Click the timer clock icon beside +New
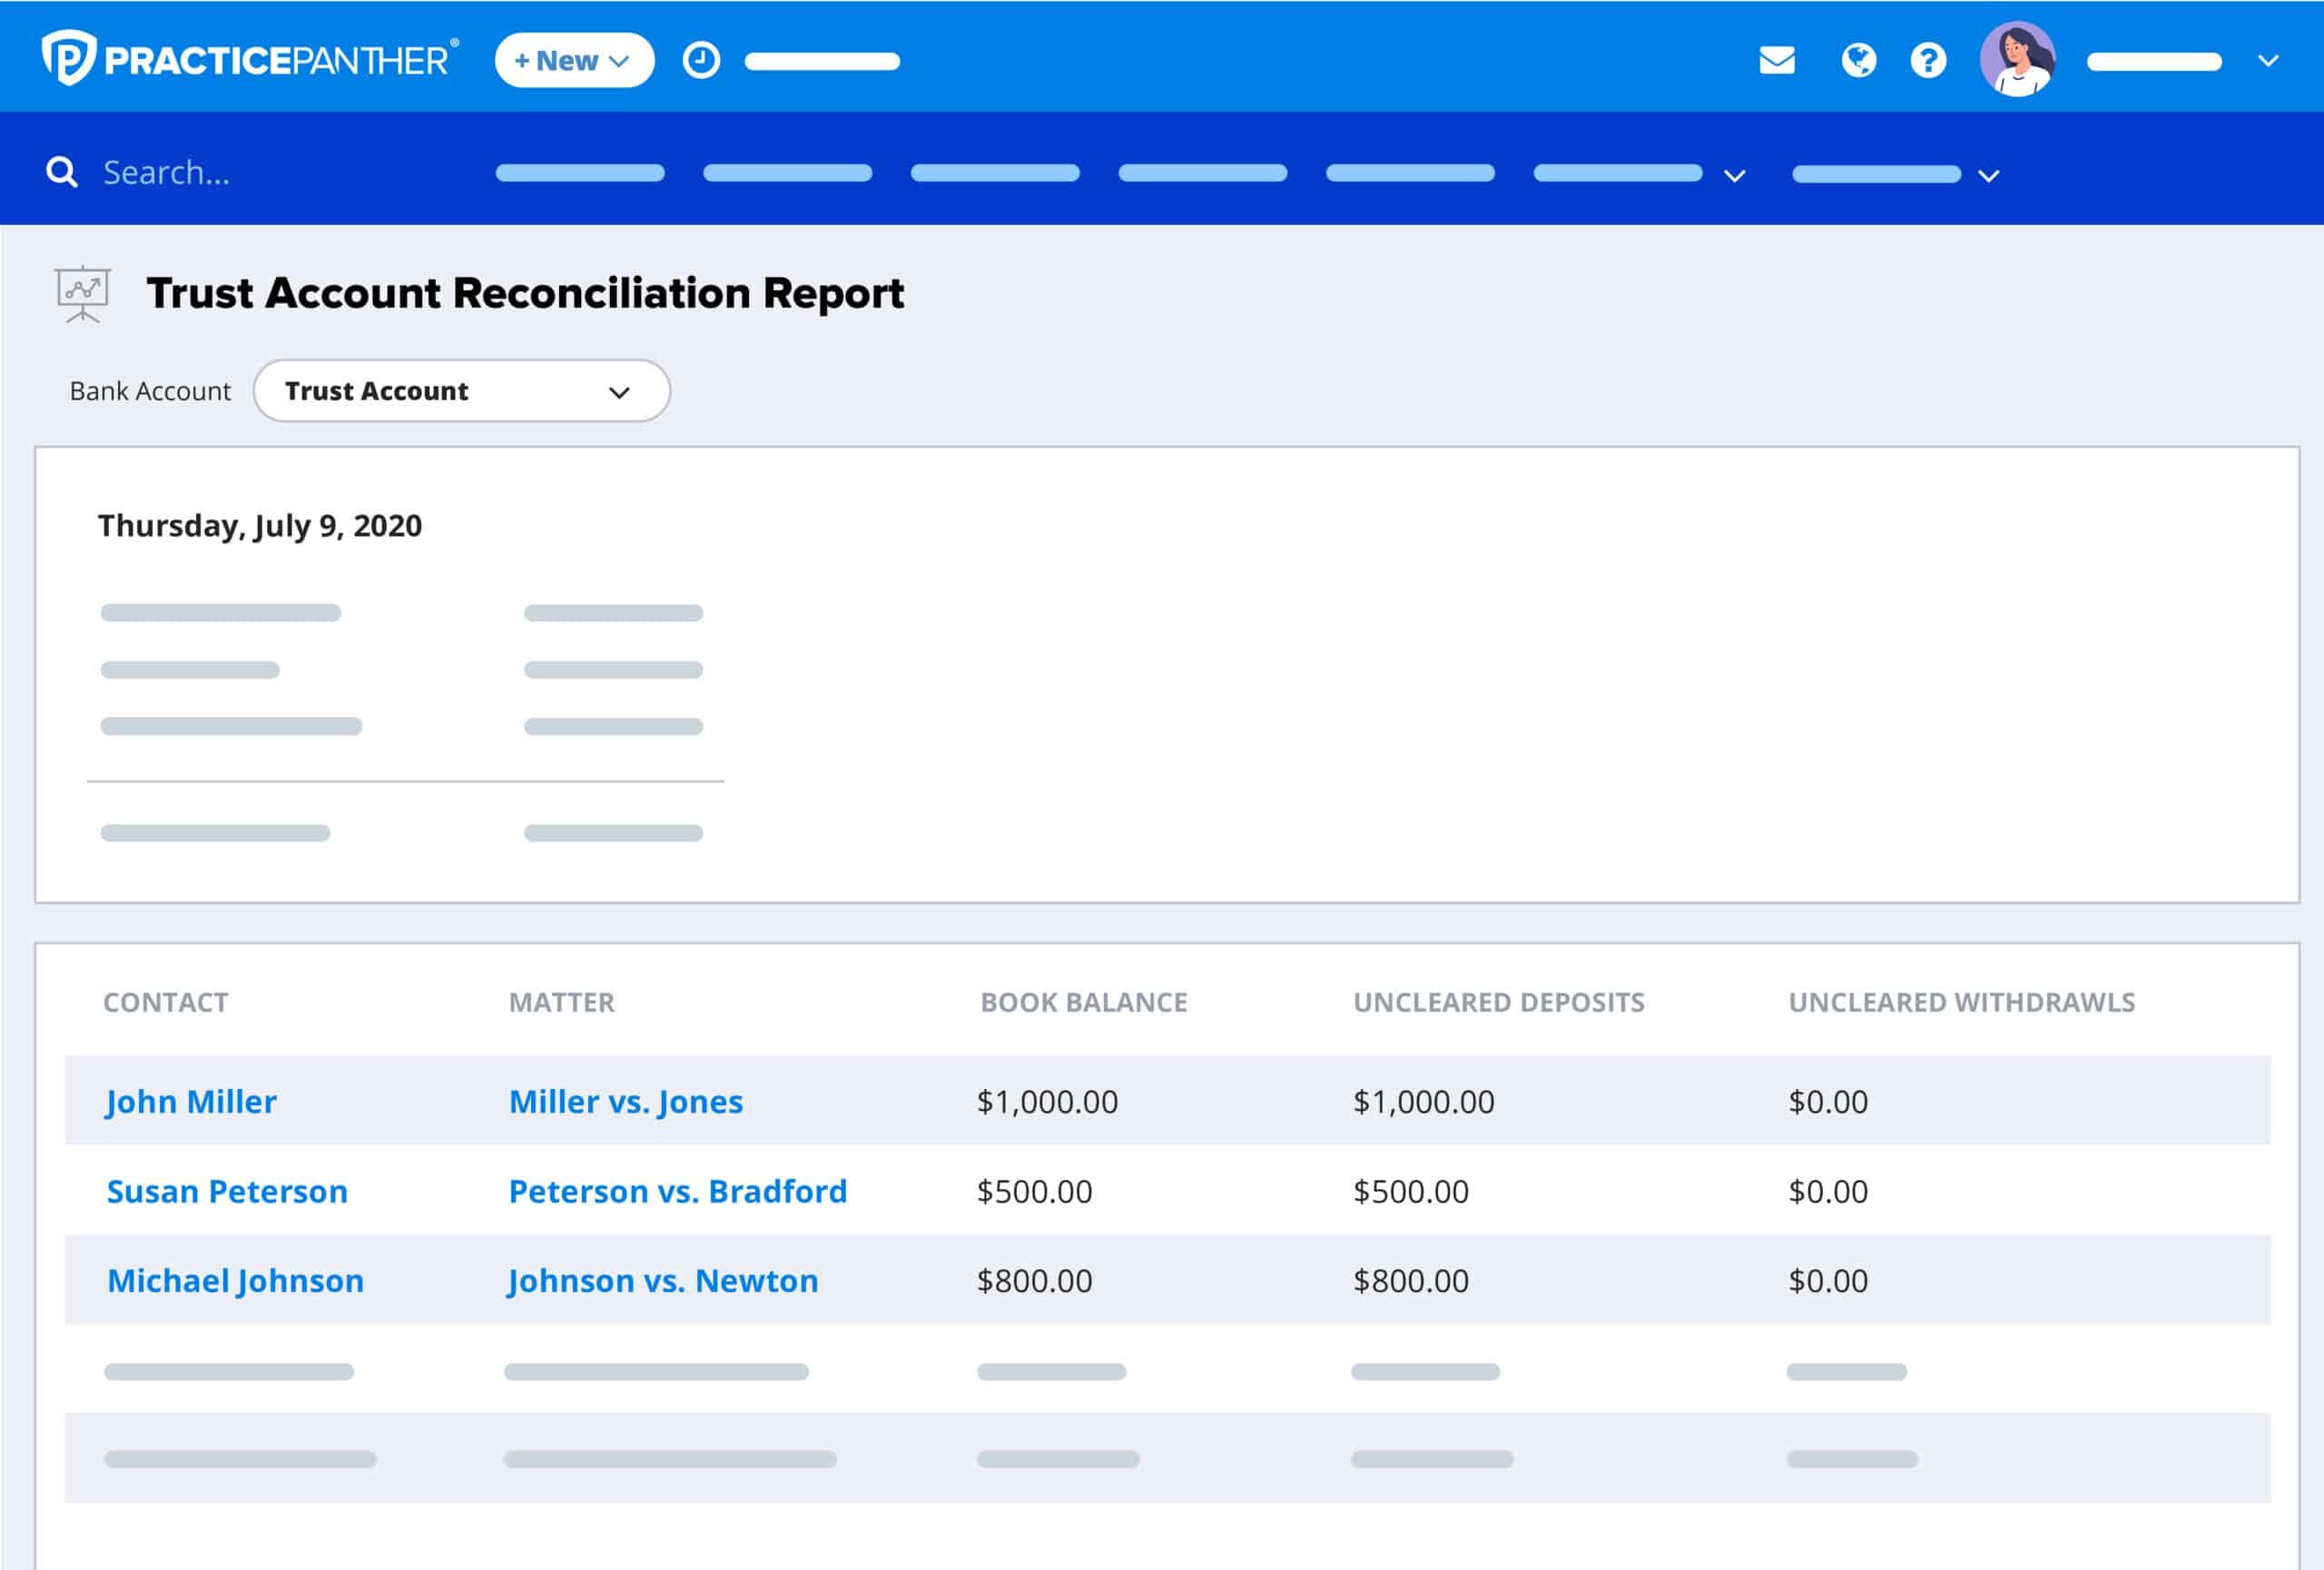Viewport: 2324px width, 1570px height. pyautogui.click(x=701, y=59)
